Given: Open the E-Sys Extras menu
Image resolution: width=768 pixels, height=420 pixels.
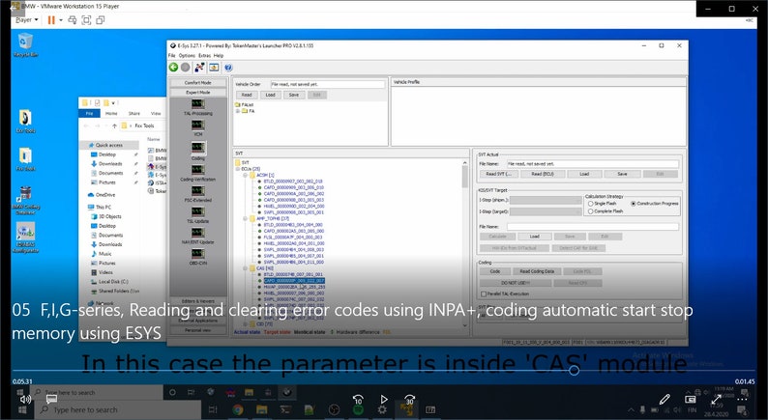Looking at the screenshot, I should tap(204, 56).
